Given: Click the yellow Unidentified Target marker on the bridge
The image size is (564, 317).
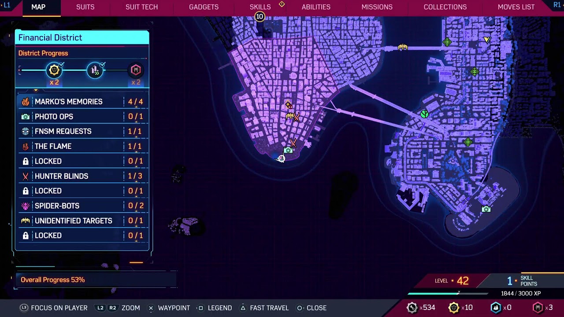Looking at the screenshot, I should coord(403,47).
